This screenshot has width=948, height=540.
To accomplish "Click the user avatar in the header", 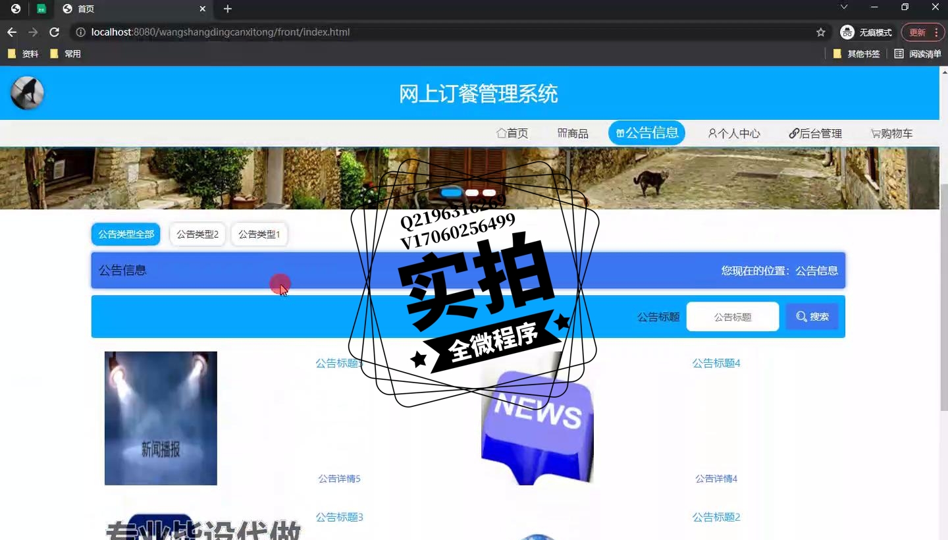I will pos(27,93).
